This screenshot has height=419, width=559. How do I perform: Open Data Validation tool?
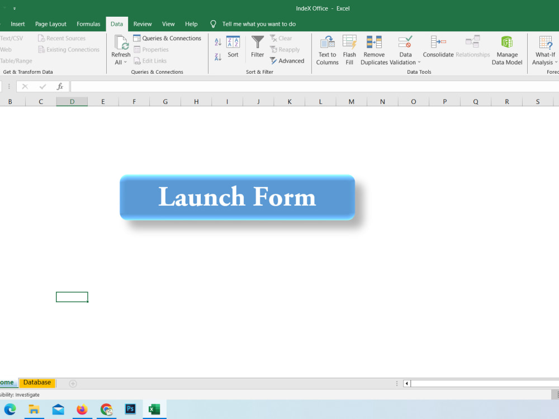click(405, 50)
